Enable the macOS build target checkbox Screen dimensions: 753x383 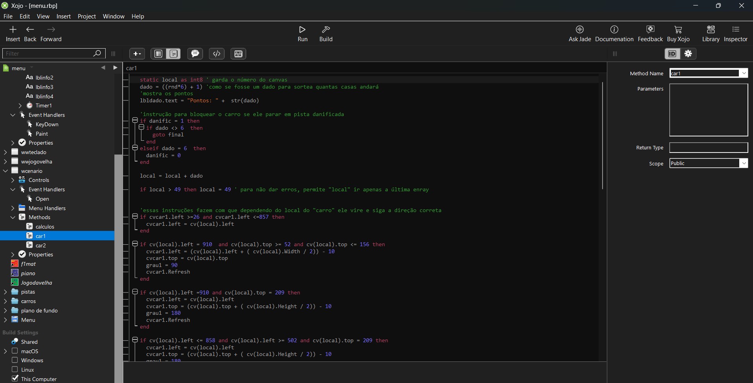[x=15, y=351]
